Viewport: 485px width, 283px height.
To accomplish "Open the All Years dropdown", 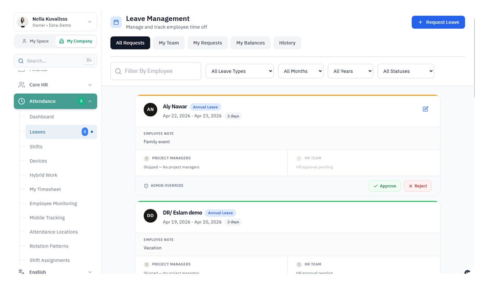I will click(351, 71).
